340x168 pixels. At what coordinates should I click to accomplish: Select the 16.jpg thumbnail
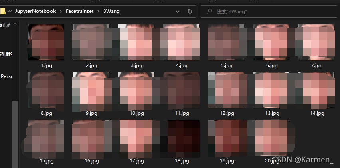[91, 138]
